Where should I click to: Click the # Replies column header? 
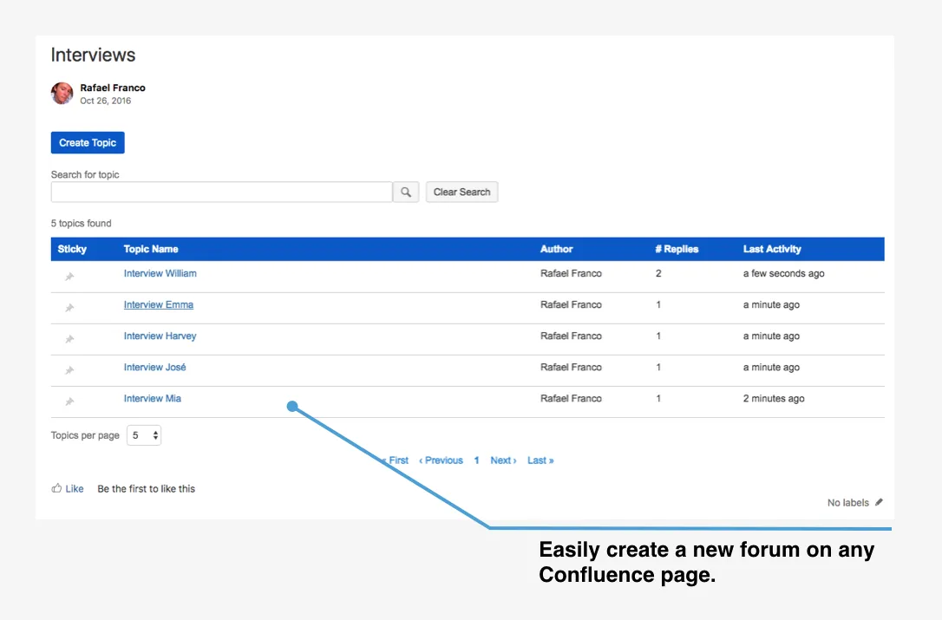tap(677, 249)
